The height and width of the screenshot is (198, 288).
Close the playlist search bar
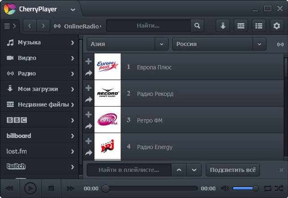click(281, 170)
